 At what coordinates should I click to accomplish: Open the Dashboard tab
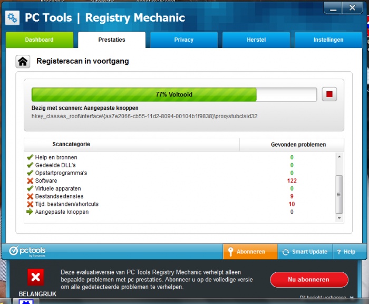(x=40, y=40)
